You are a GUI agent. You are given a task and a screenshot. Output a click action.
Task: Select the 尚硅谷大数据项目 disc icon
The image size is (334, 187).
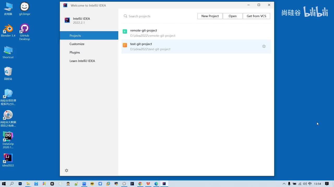[8, 119]
